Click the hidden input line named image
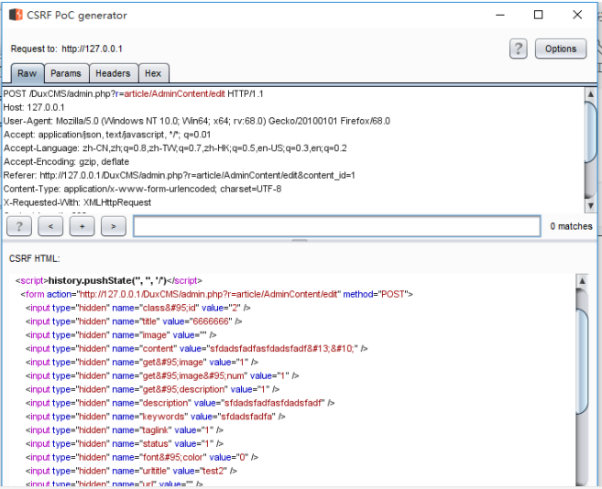 point(121,335)
